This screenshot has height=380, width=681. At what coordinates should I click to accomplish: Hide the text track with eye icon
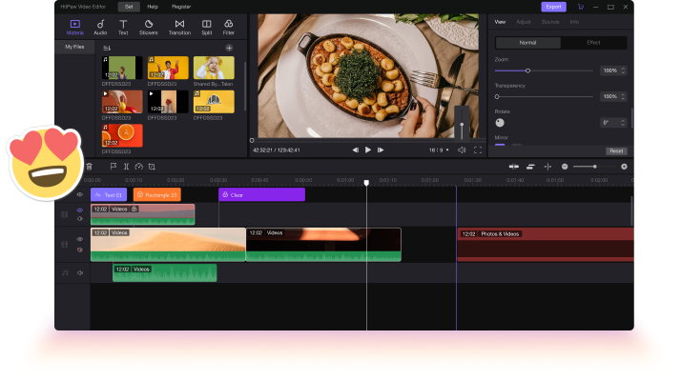pos(80,195)
